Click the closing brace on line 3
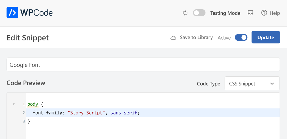 pyautogui.click(x=29, y=121)
